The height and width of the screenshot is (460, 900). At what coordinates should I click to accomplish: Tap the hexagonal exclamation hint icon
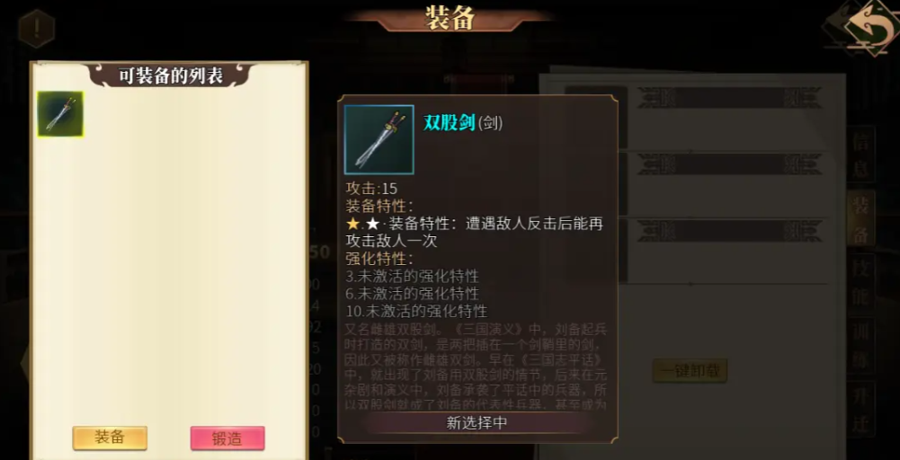37,29
